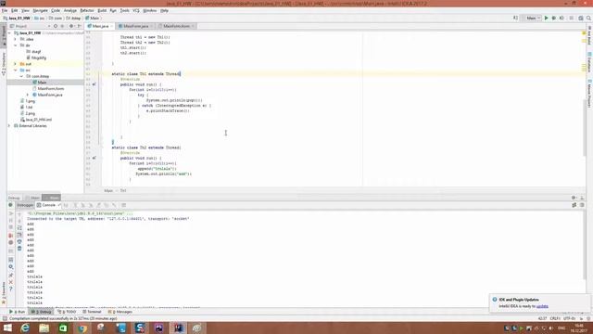Open Chrome from taskbar
593x334 pixels.
tap(82, 328)
